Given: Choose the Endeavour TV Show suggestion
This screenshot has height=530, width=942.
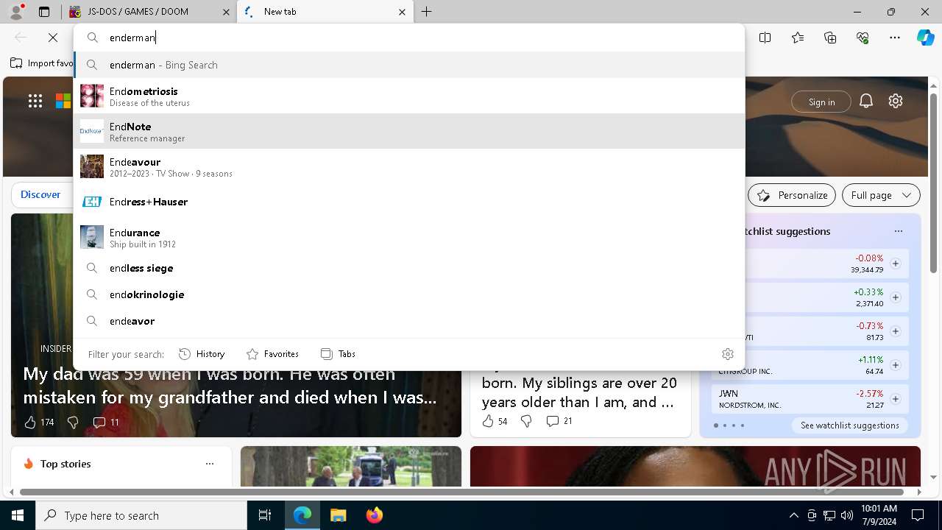Looking at the screenshot, I should [409, 166].
